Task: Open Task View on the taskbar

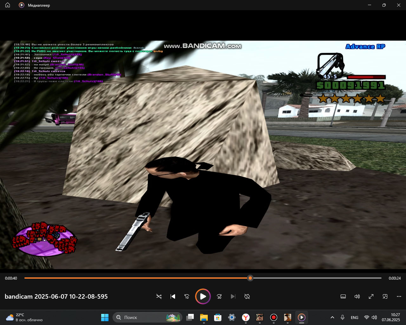Action: coord(190,317)
